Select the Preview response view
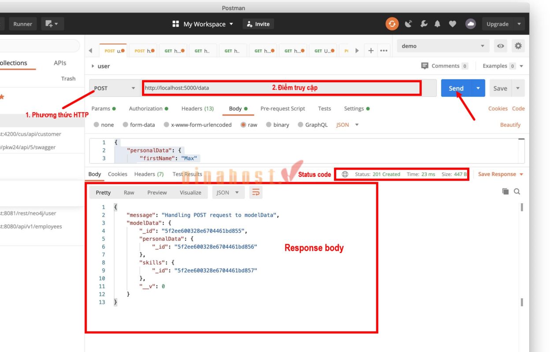Viewport: 554px width, 352px height. (x=157, y=192)
